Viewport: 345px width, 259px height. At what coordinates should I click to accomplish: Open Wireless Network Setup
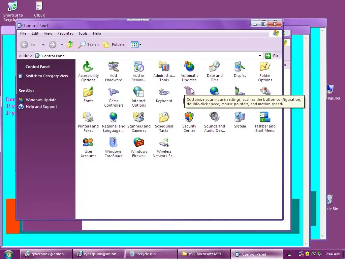[164, 148]
